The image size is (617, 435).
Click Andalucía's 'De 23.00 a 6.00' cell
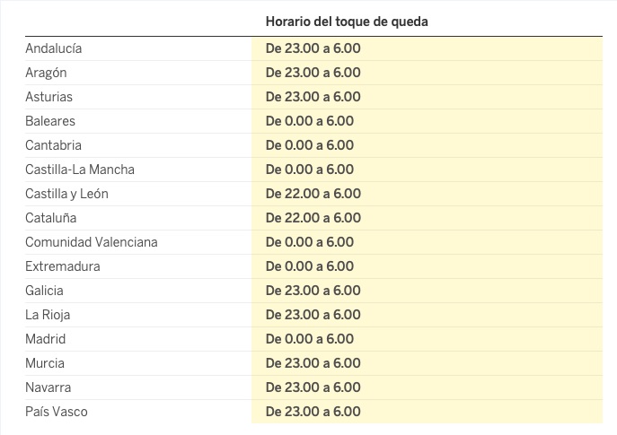click(x=313, y=48)
